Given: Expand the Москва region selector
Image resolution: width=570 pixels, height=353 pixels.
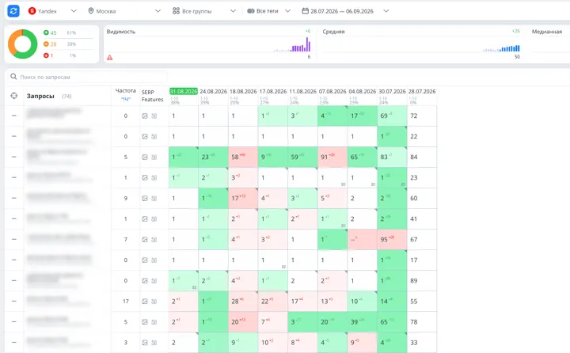Looking at the screenshot, I should 124,11.
